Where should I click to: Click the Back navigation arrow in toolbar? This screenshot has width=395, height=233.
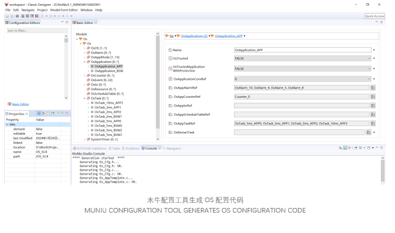click(59, 16)
